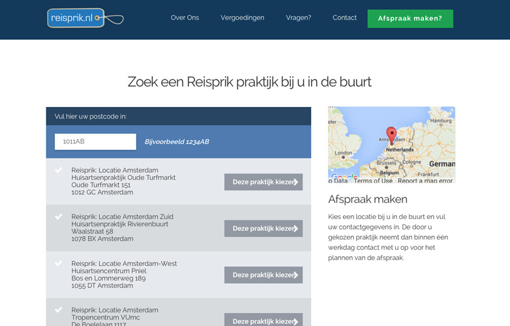Click checkmark icon beside Locatie Amsterdam-West
The height and width of the screenshot is (326, 510).
pos(59,263)
